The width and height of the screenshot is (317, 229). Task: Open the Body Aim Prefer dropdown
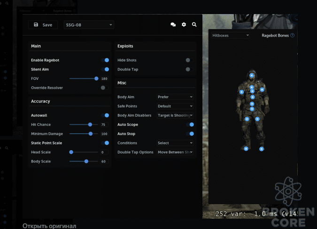click(175, 97)
